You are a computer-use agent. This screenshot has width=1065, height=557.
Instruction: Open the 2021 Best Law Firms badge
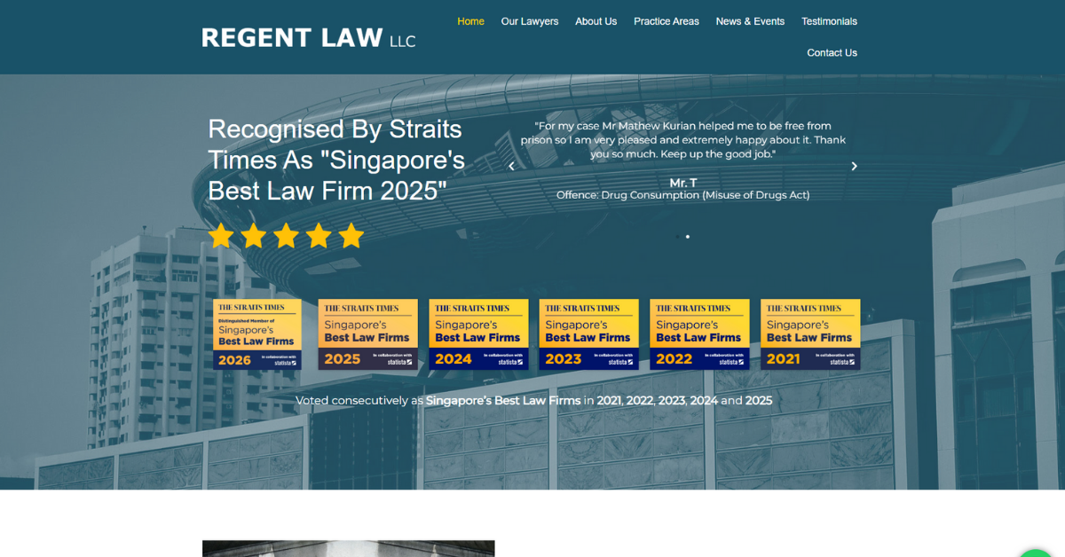point(810,334)
